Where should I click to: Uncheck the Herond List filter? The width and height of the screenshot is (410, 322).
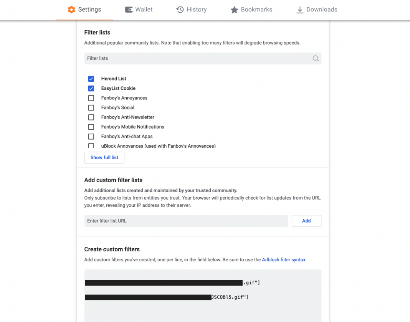pyautogui.click(x=91, y=79)
